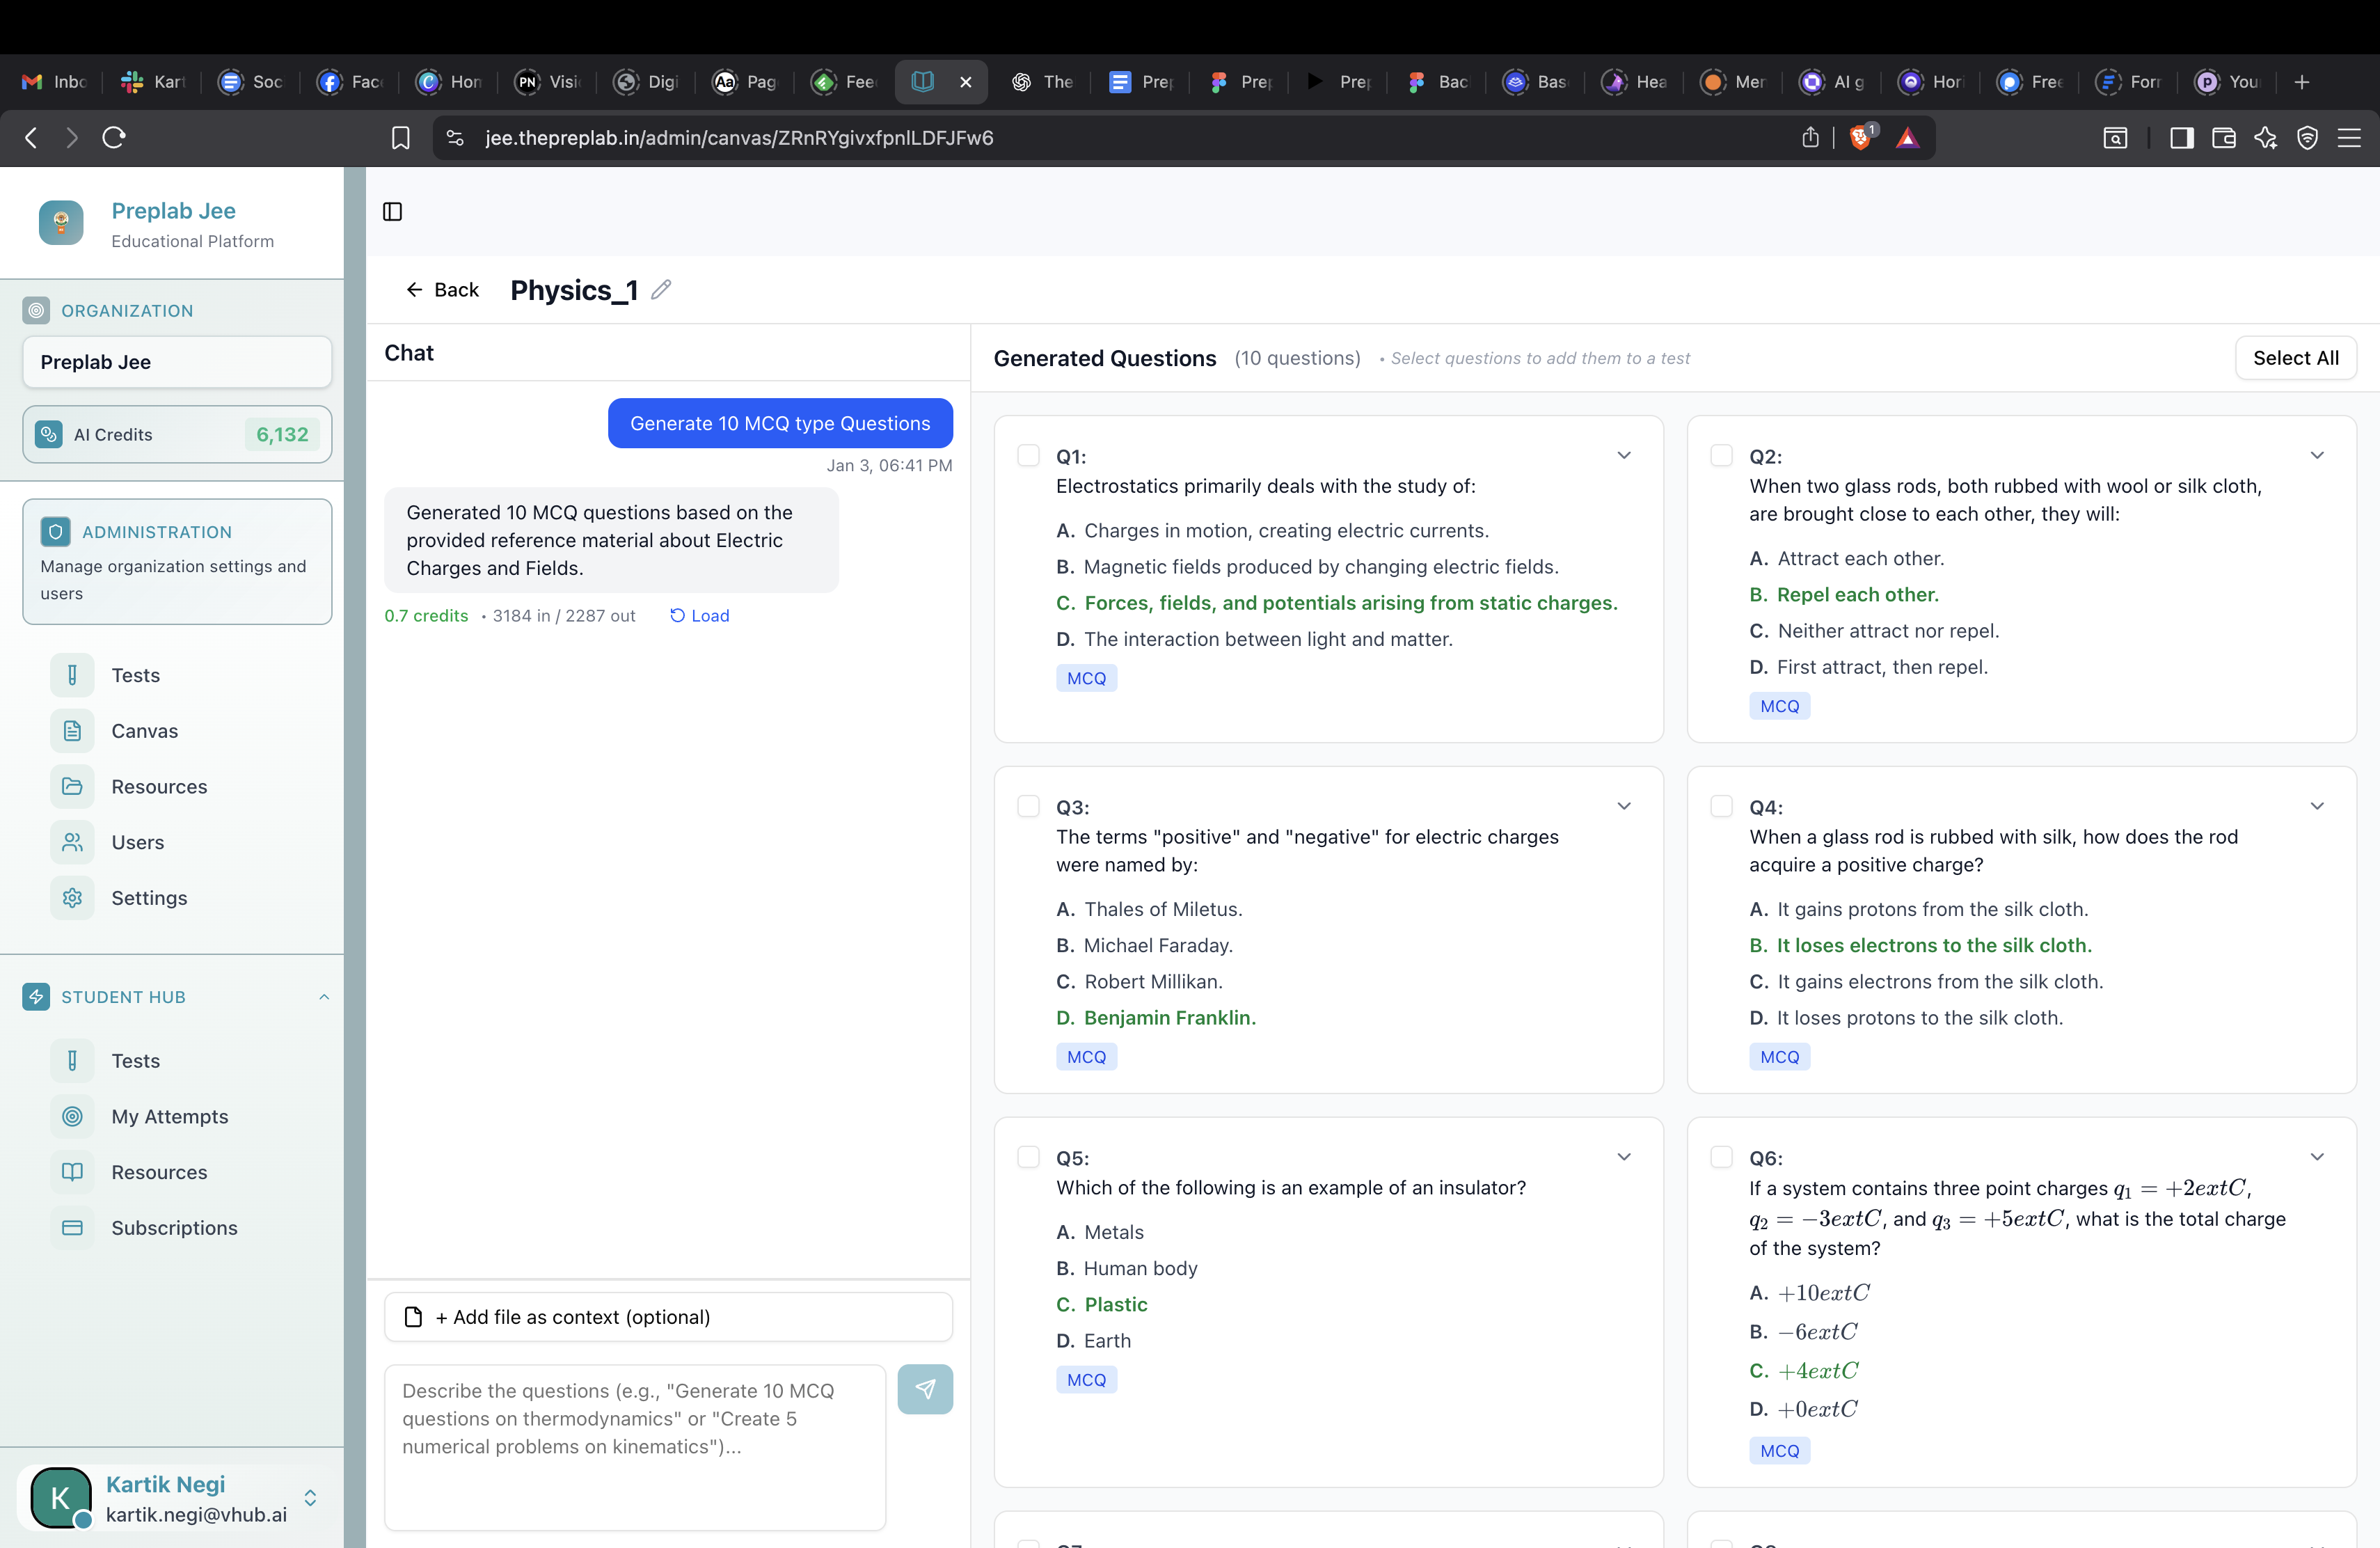Viewport: 2380px width, 1548px height.
Task: Click the Brave Shields lion icon
Action: click(x=1861, y=138)
